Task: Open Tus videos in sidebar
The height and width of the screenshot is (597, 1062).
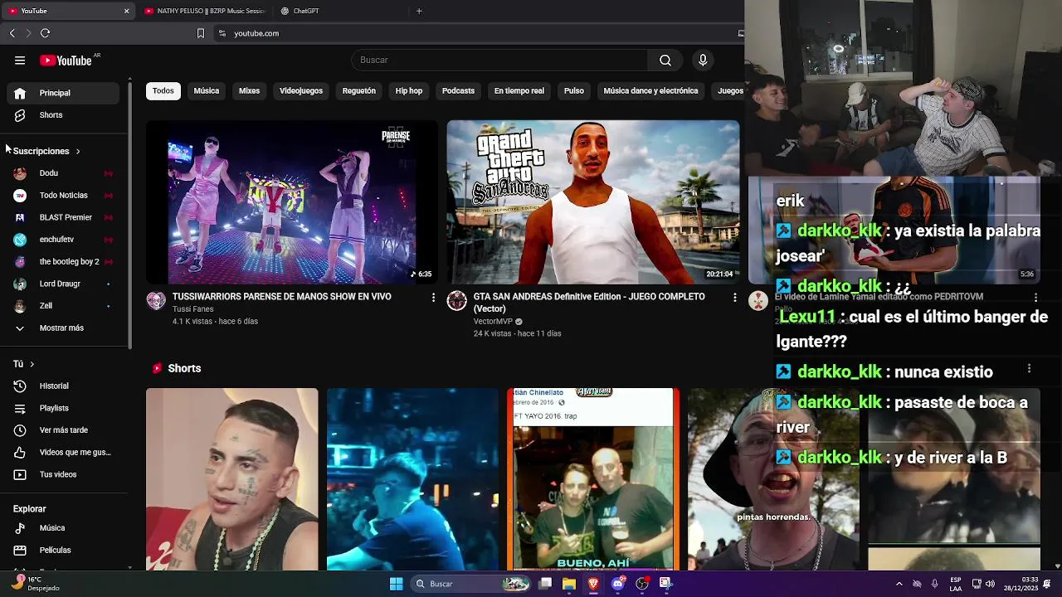Action: point(65,474)
